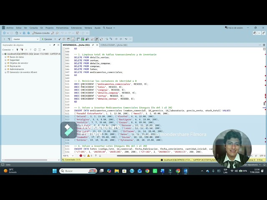The image size is (267, 200).
Task: Expand the Seguridad node
Action: (x=5, y=60)
